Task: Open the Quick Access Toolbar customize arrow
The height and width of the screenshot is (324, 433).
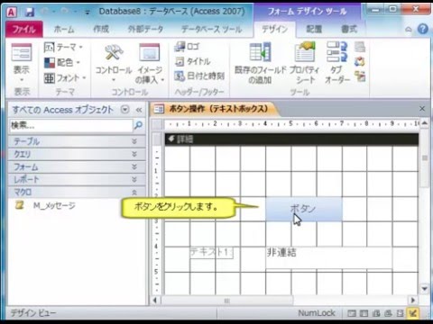Action: coord(88,13)
